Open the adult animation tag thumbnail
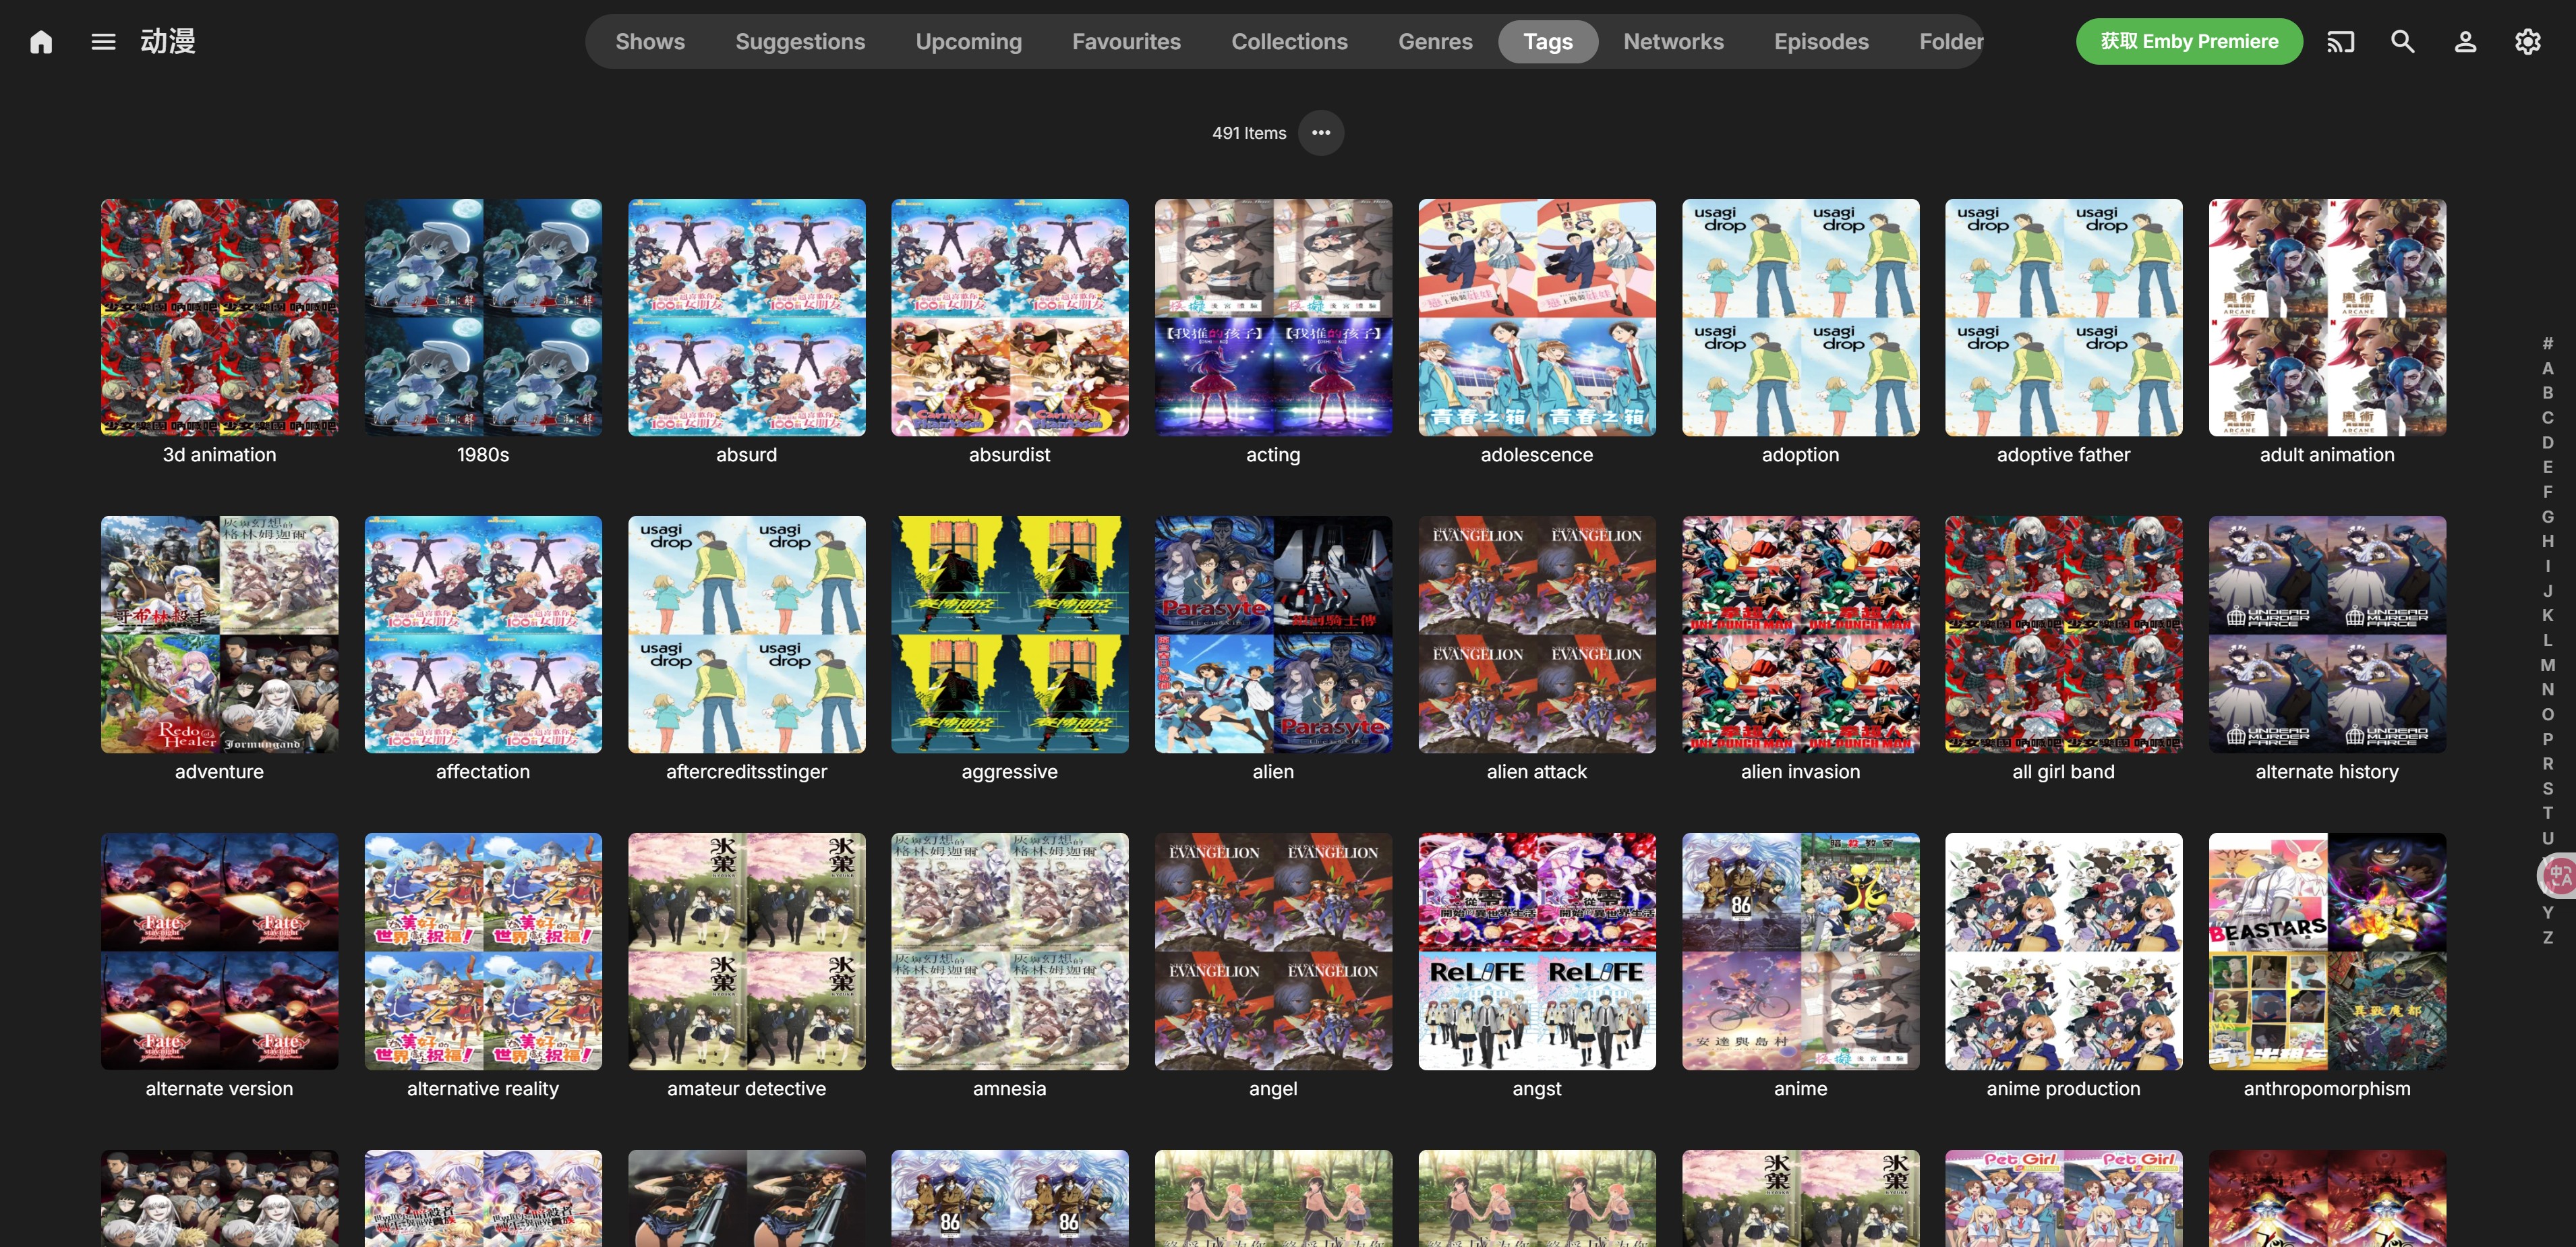 (x=2327, y=317)
